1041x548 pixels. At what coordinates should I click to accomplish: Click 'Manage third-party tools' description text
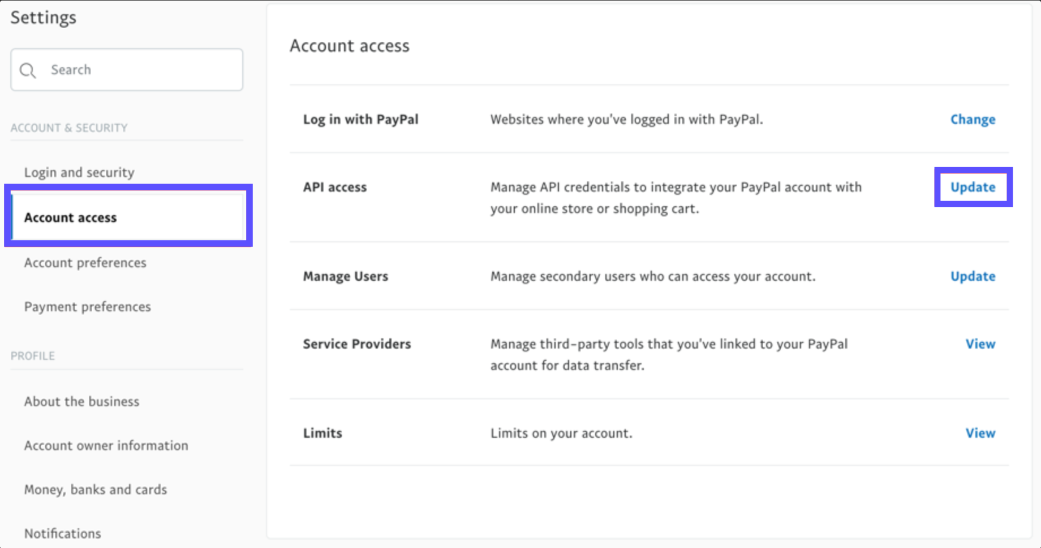pos(669,355)
